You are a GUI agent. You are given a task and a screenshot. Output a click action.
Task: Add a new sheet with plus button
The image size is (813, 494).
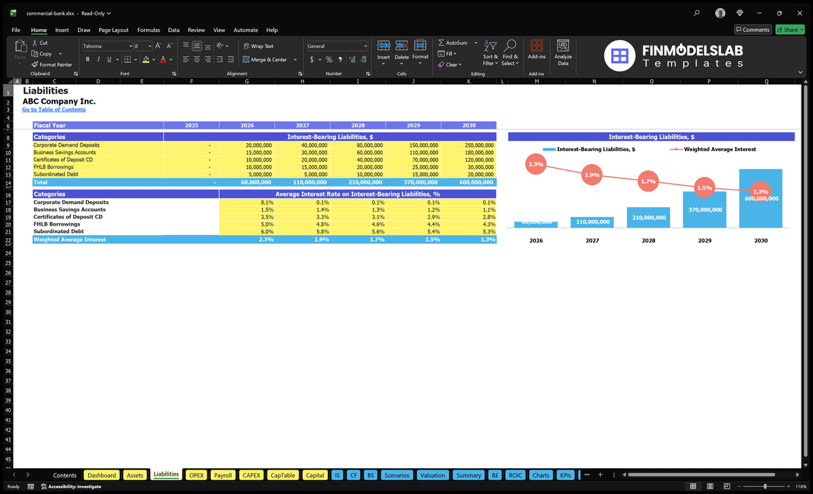point(600,475)
